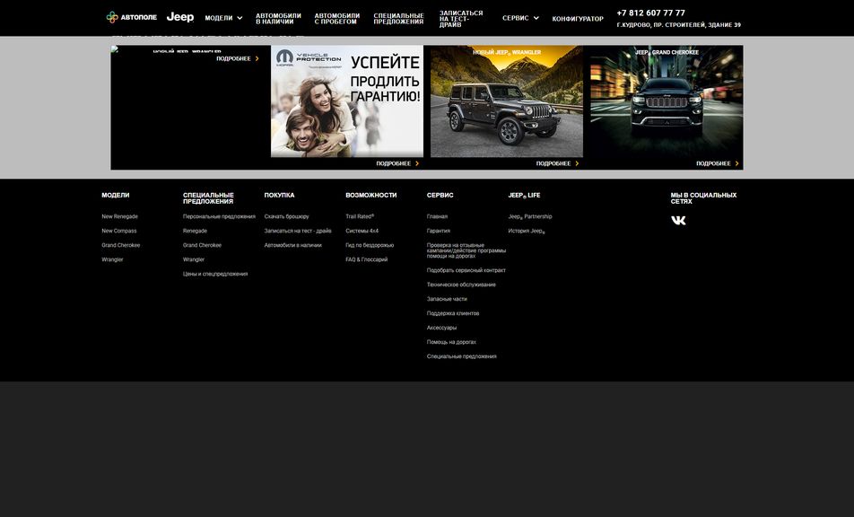Open the Системы 4x4 footer link
This screenshot has height=517, width=854.
tap(362, 231)
